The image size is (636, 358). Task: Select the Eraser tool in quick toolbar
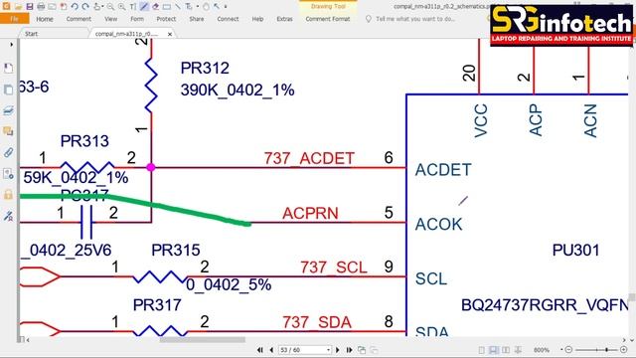pyautogui.click(x=155, y=7)
